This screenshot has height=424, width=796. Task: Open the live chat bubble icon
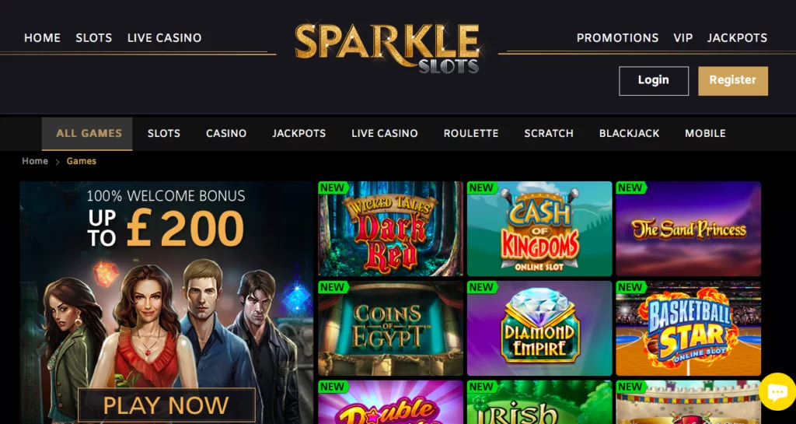[777, 391]
